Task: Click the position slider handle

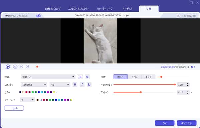Action: tap(161, 77)
